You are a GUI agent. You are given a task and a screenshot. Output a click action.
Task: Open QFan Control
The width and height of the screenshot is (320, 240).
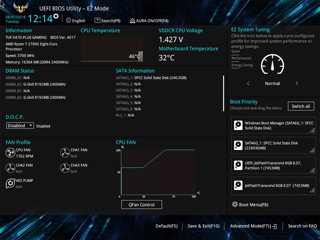coord(142,204)
